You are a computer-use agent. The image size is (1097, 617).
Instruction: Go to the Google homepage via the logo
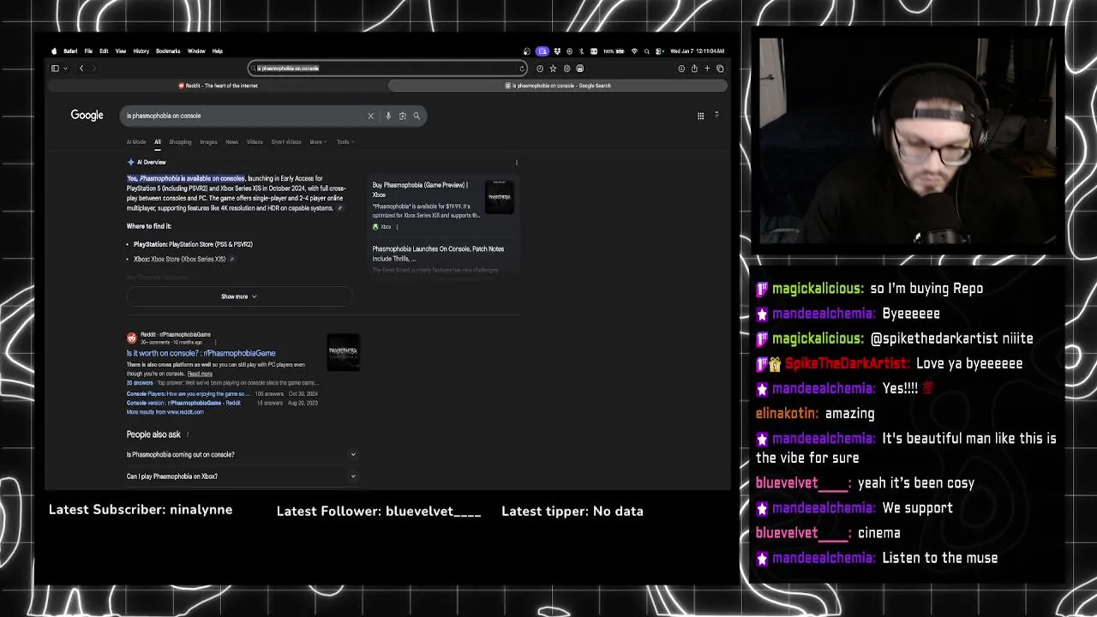pos(87,115)
